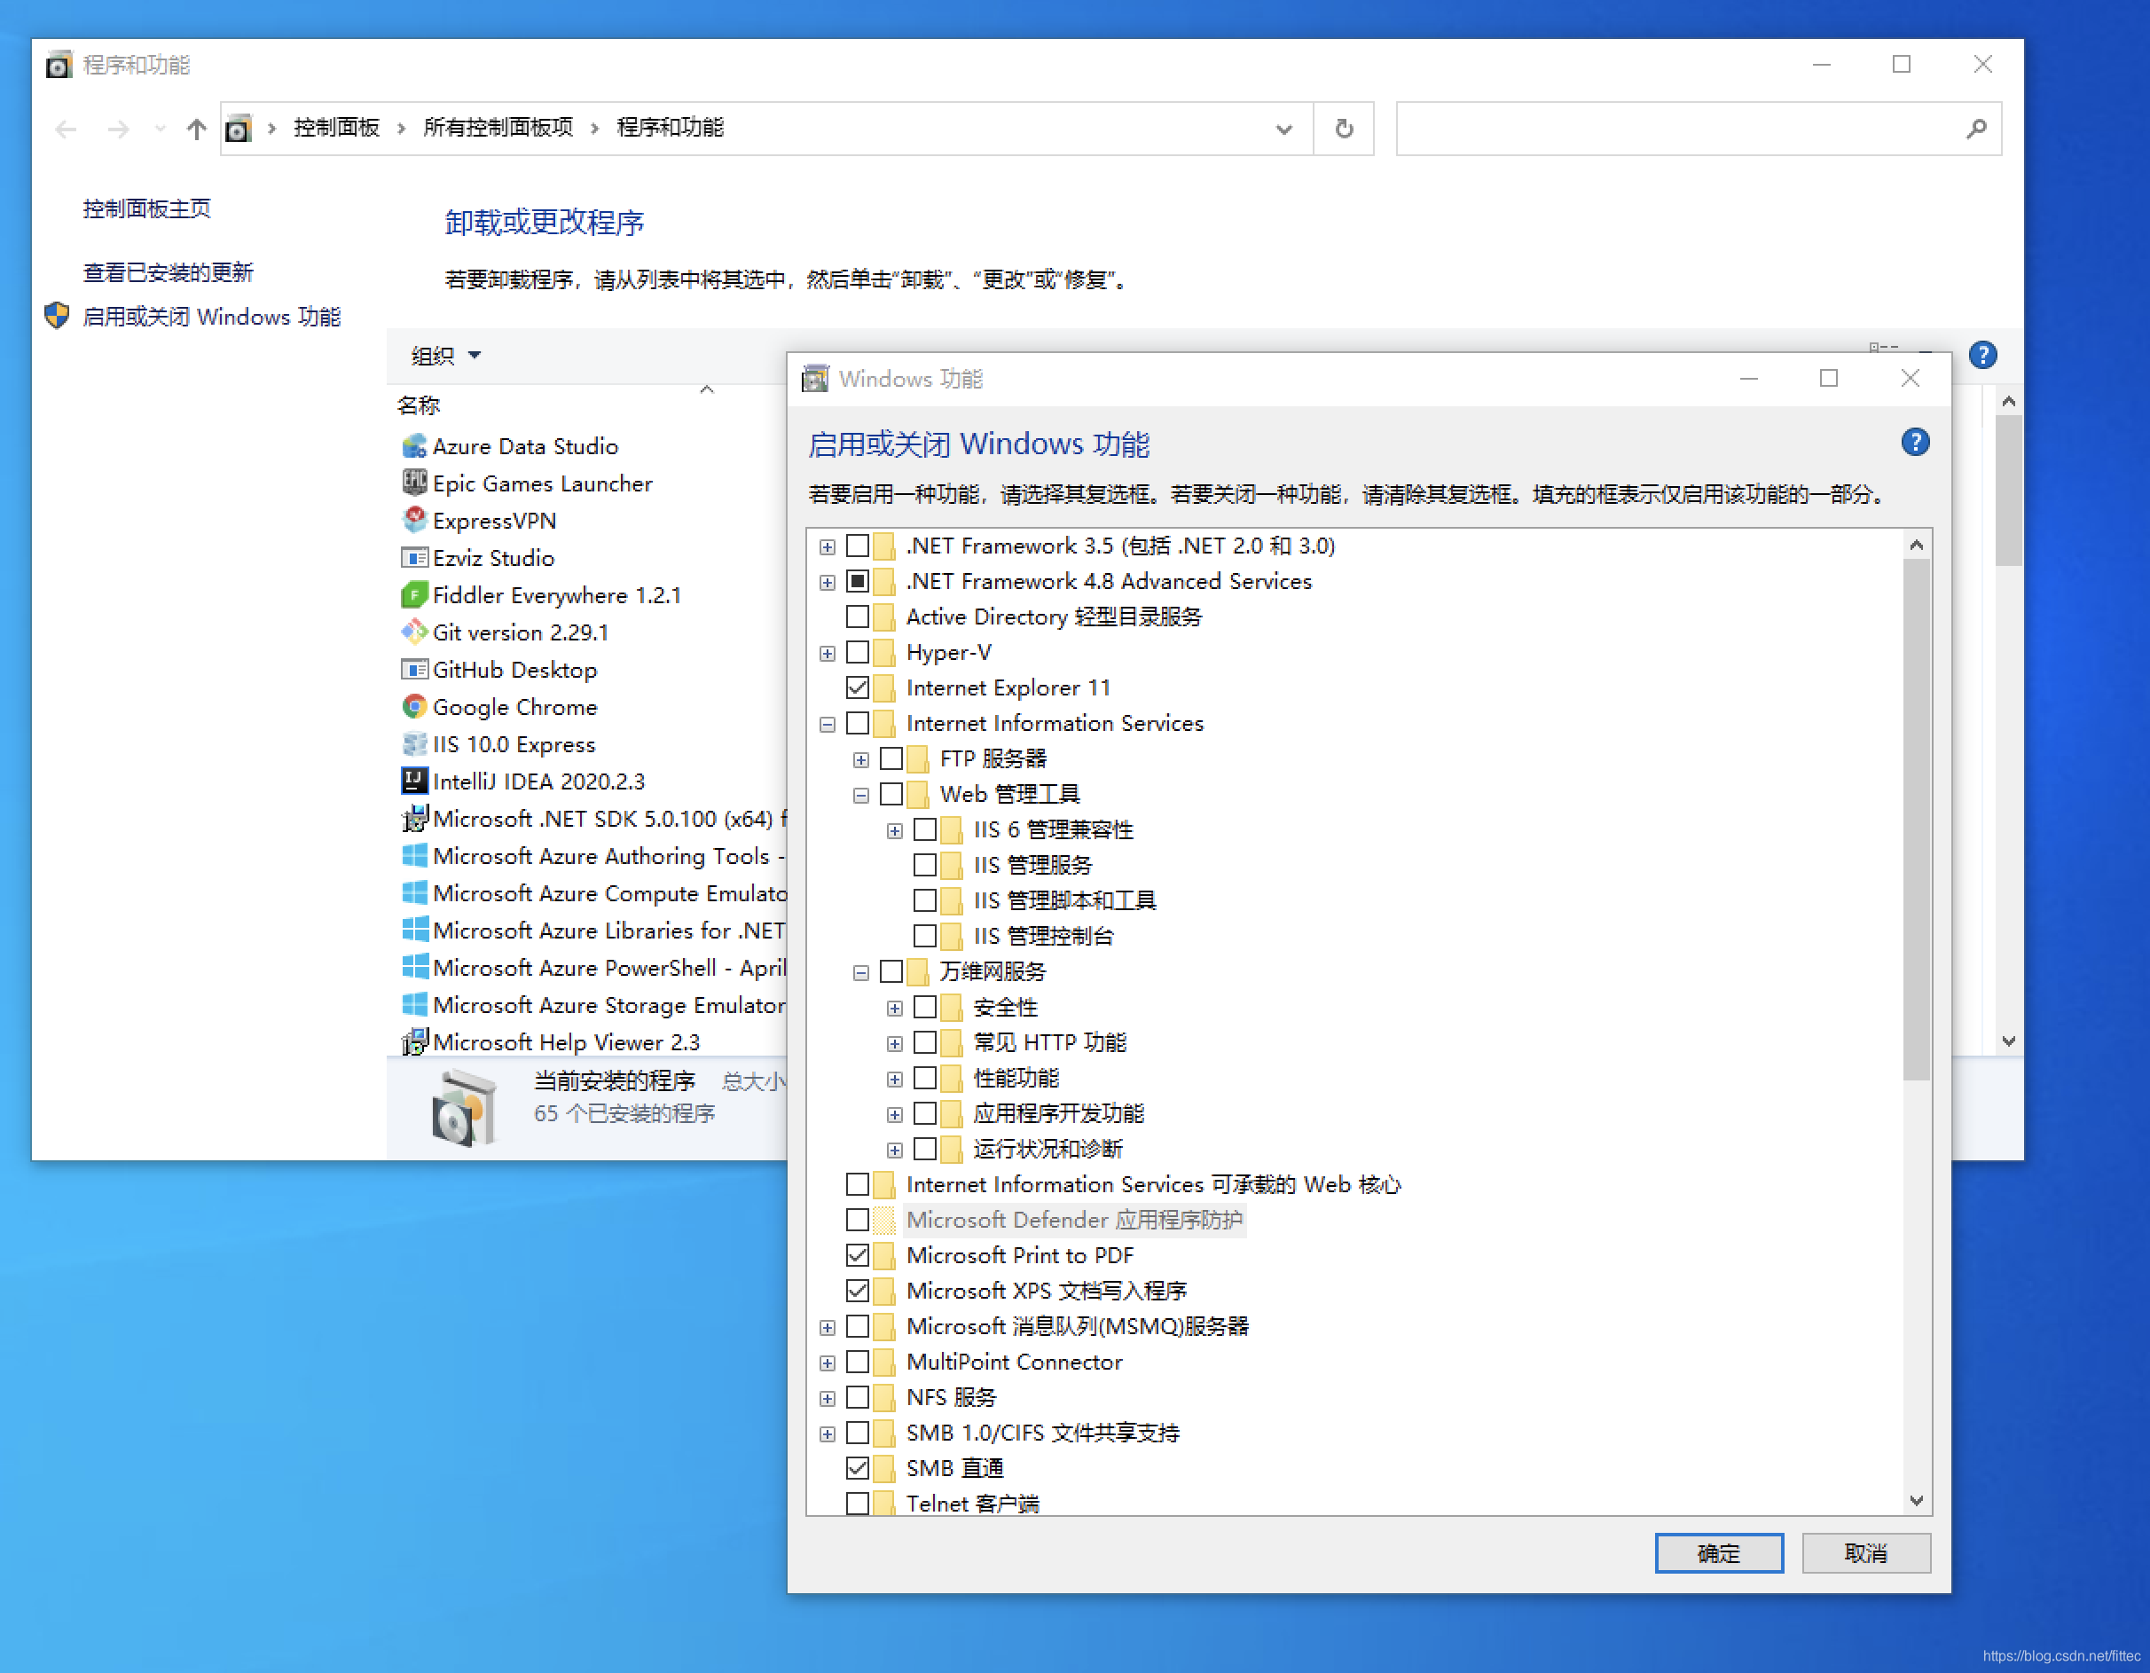Click the Azure Data Studio program icon
Screen dimensions: 2150x1673
point(414,446)
